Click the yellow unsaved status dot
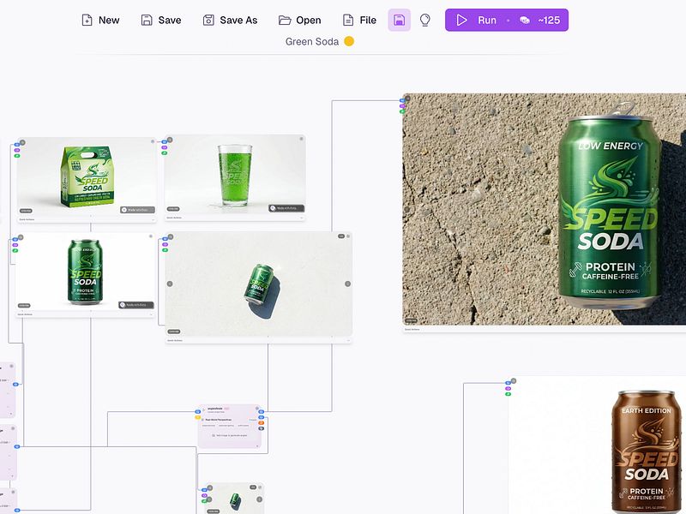Screen dimensions: 686x514 349,41
